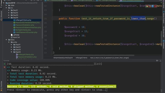Open the Remote Host side panel
This screenshot has width=165, height=93.
164,32
